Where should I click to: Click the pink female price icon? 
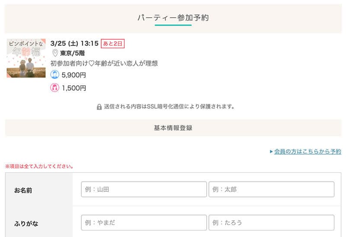[x=55, y=88]
